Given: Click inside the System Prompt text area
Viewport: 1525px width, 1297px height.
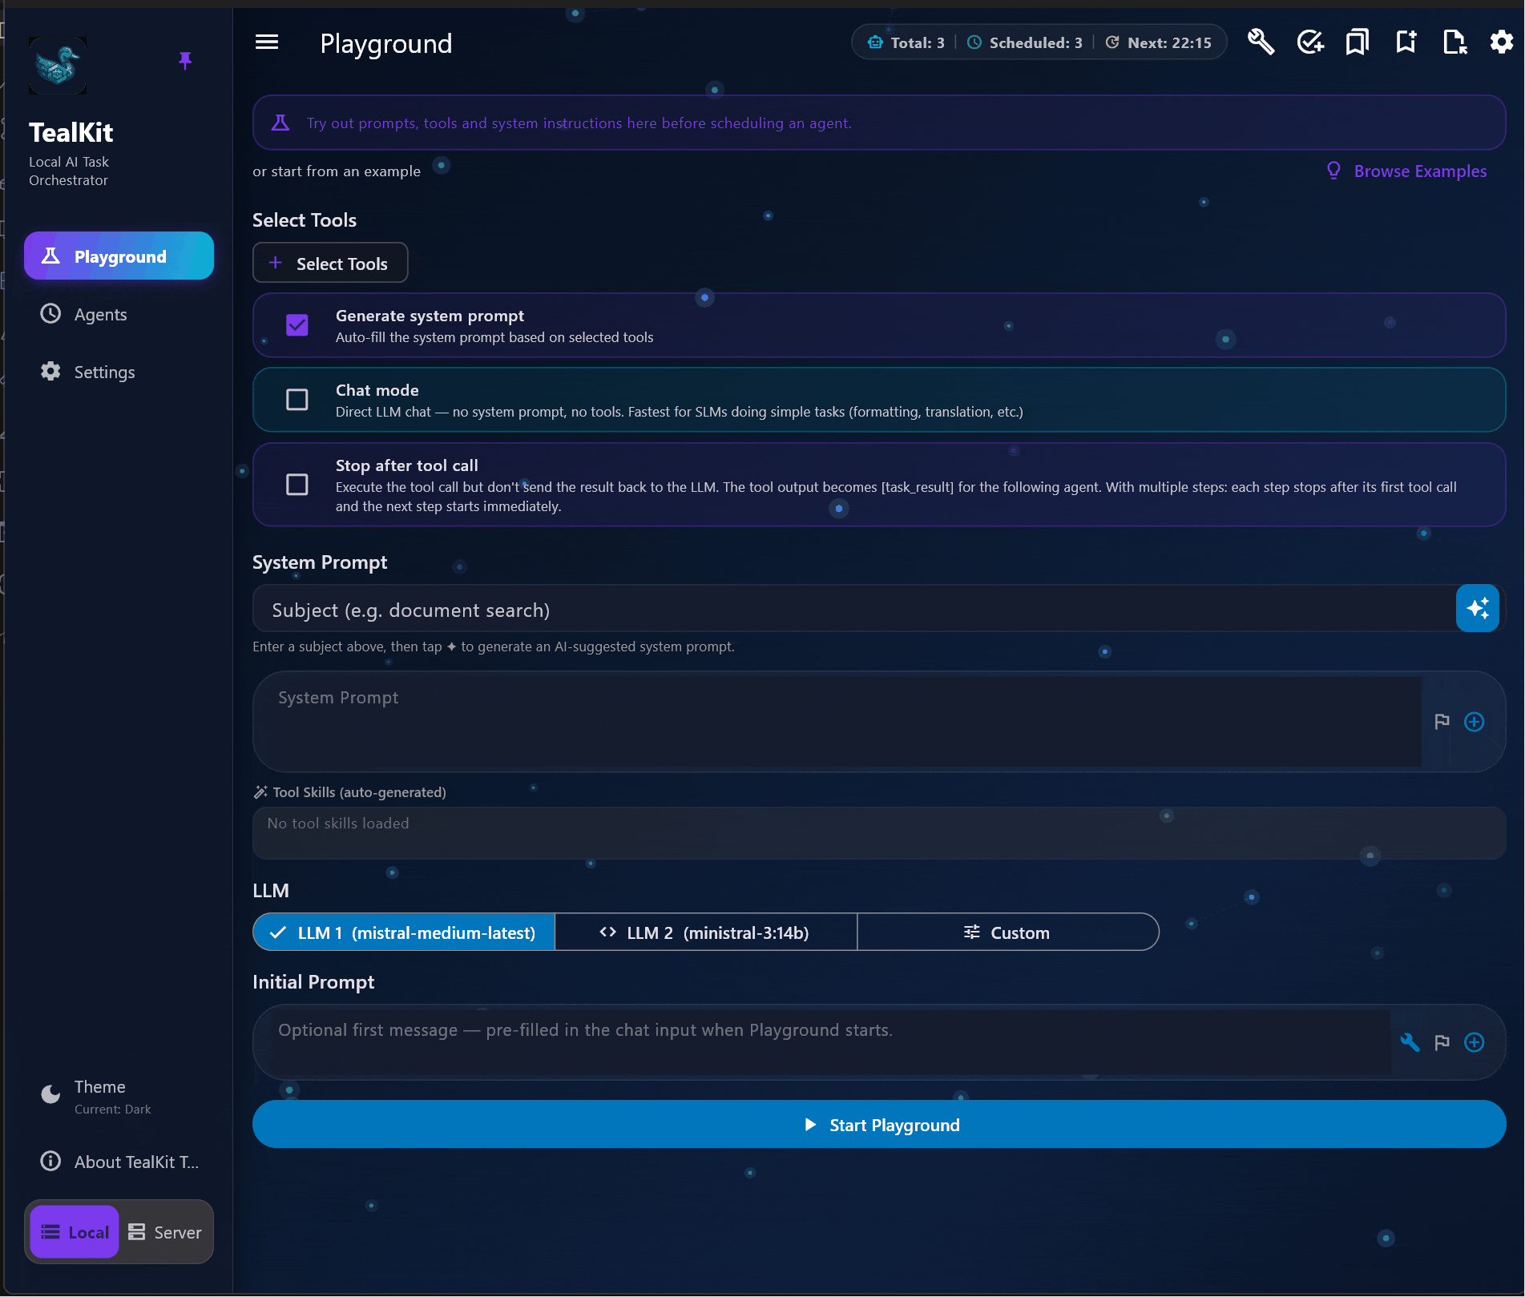Looking at the screenshot, I should 837,722.
